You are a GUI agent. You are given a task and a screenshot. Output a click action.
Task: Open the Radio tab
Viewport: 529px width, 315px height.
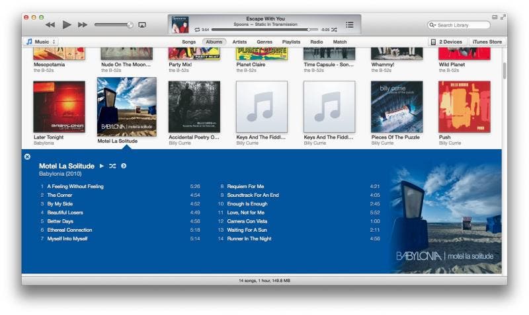[317, 42]
